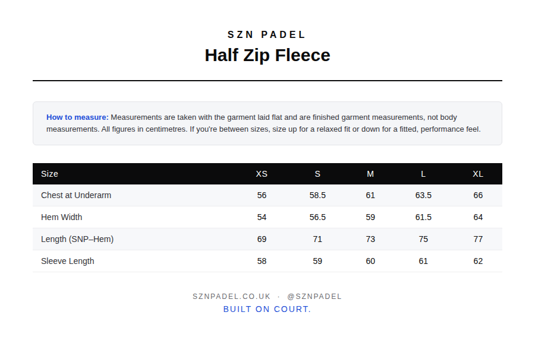This screenshot has height=347, width=535.
Task: Select the 77 length value for XL
Action: pyautogui.click(x=478, y=239)
